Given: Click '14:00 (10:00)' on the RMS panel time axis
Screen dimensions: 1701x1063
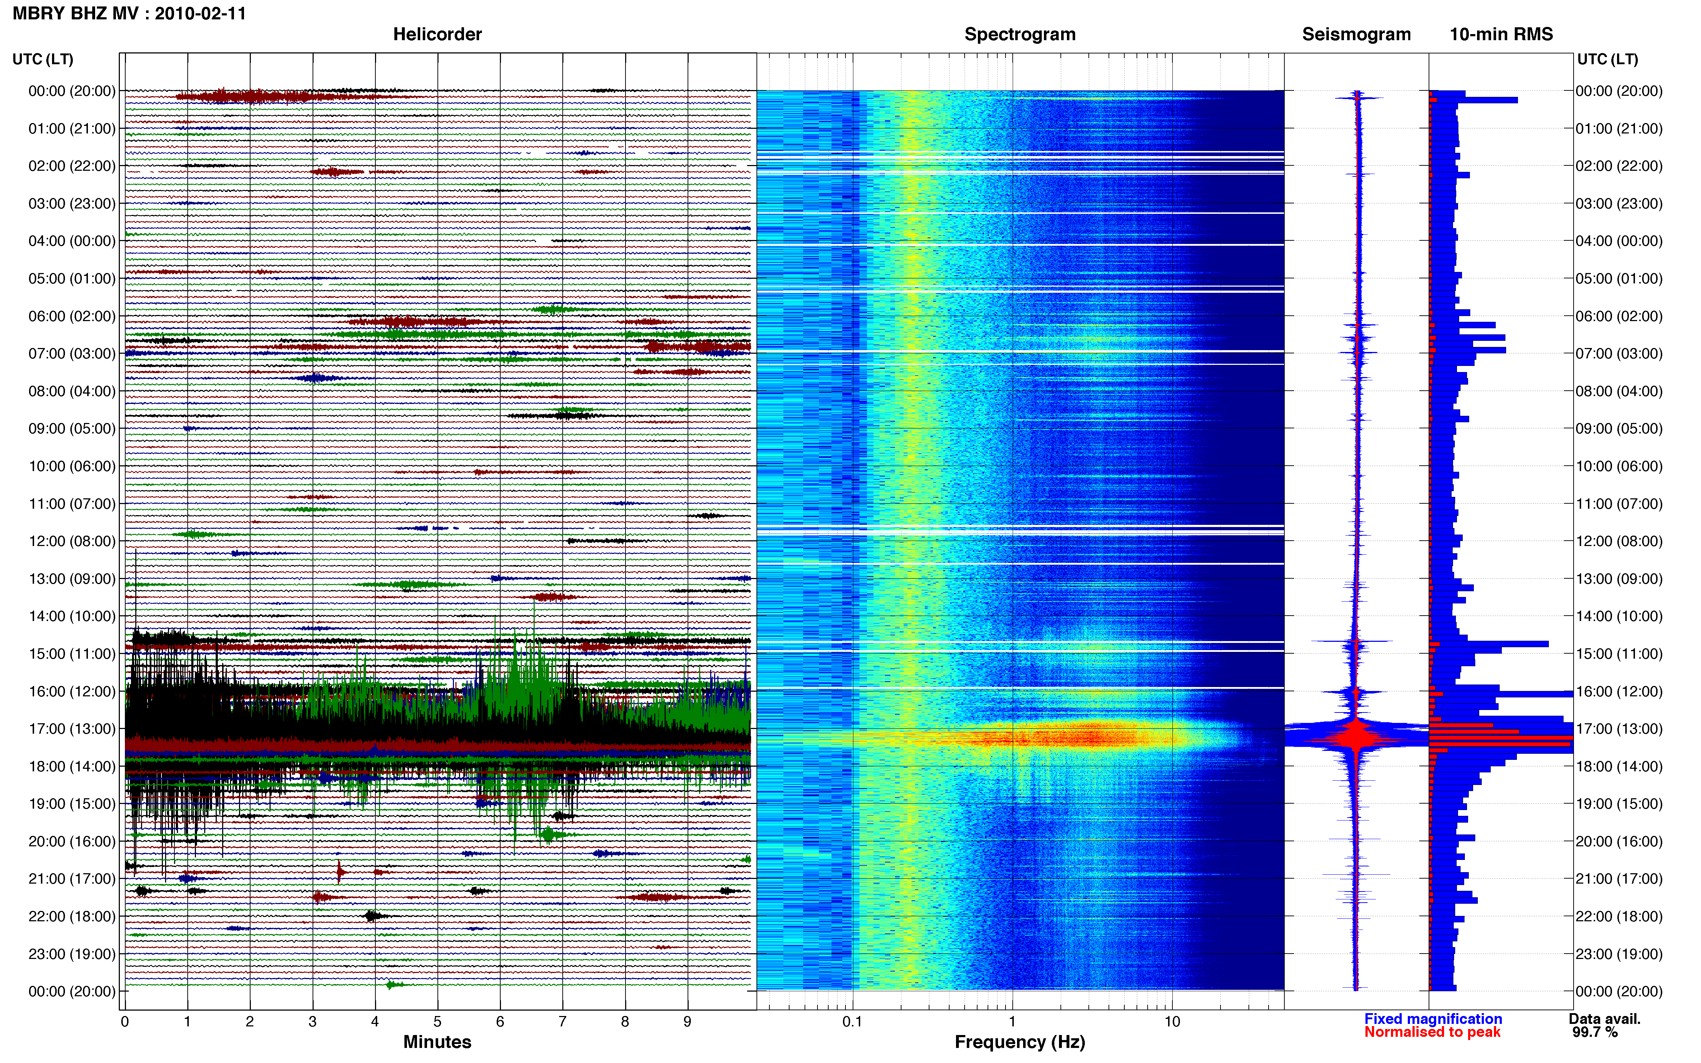Looking at the screenshot, I should (x=1620, y=617).
